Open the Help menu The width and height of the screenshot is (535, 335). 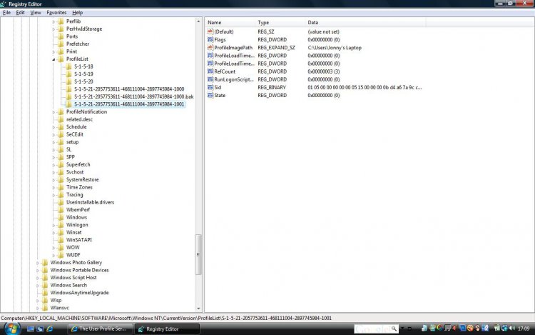click(x=77, y=12)
